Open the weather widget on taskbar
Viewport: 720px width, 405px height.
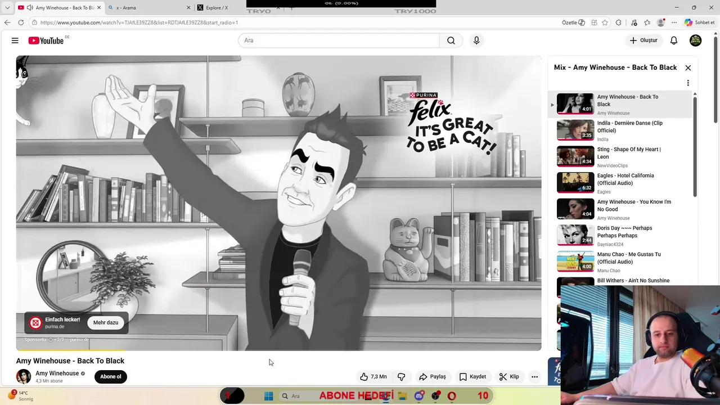(20, 395)
